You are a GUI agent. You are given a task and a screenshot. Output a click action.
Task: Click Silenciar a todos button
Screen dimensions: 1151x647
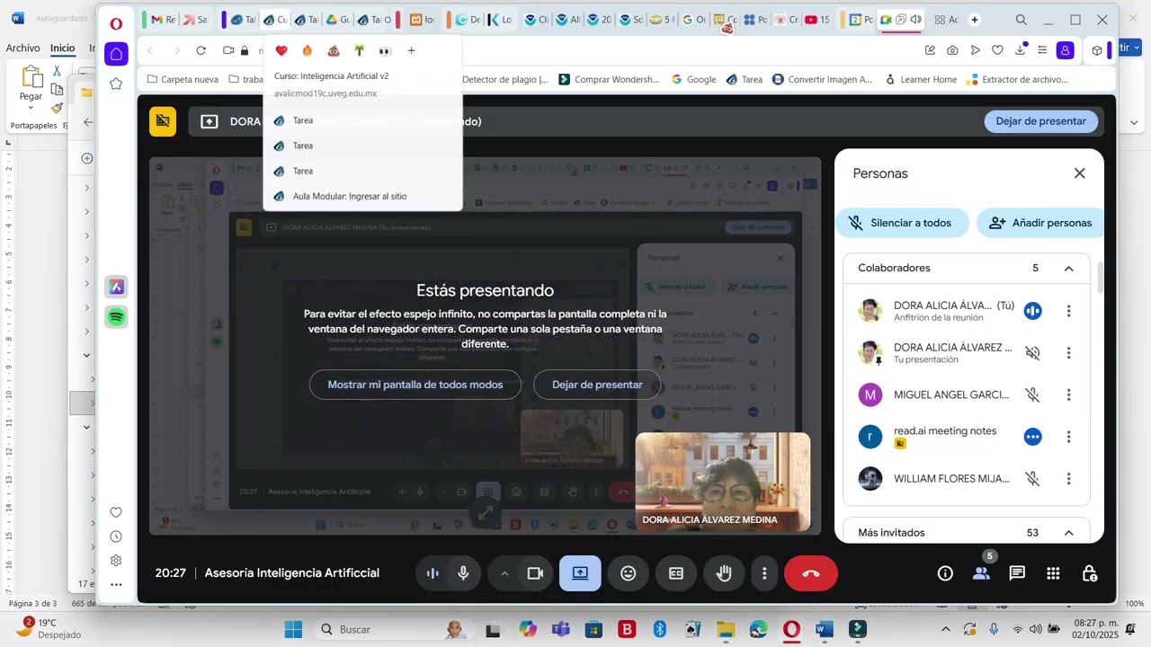pos(902,223)
